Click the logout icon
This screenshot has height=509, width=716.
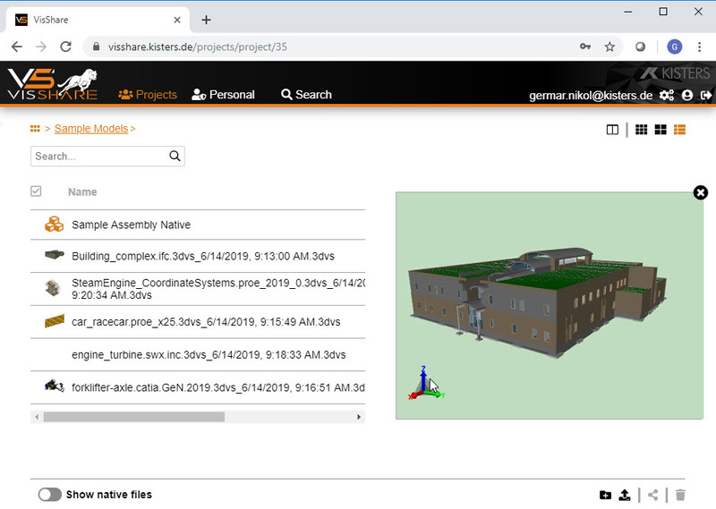pyautogui.click(x=706, y=95)
